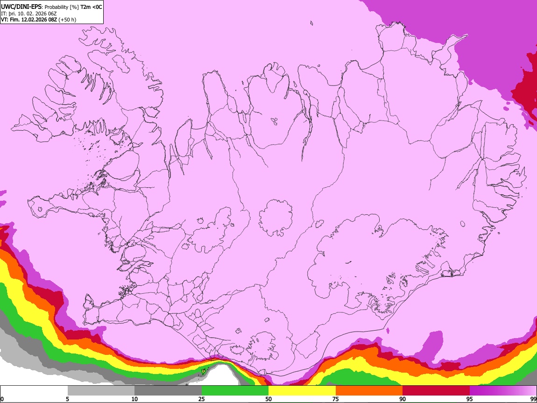Click the 'IT: þri. 10. 02. 2026 06Z' line
The image size is (537, 403).
[x=29, y=14]
